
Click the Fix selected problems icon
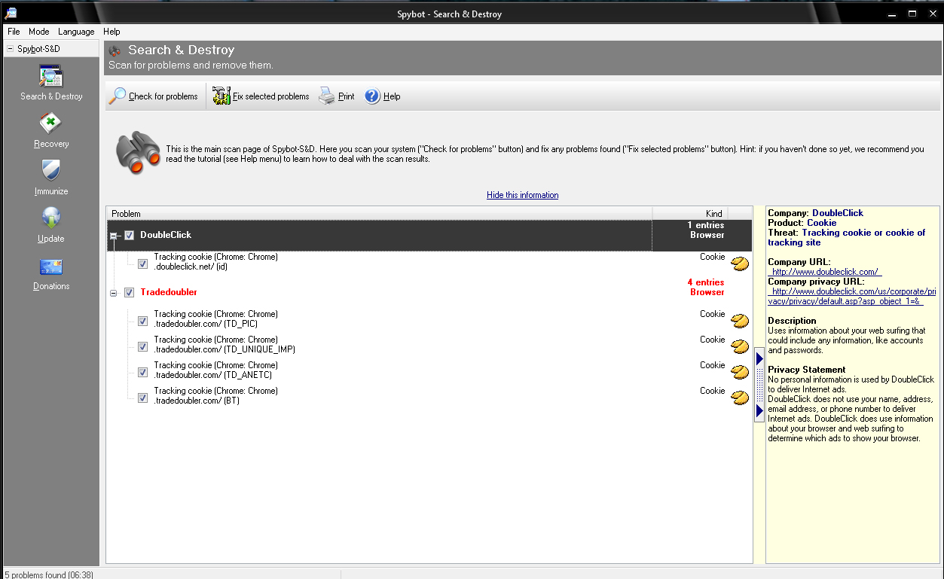coord(221,96)
